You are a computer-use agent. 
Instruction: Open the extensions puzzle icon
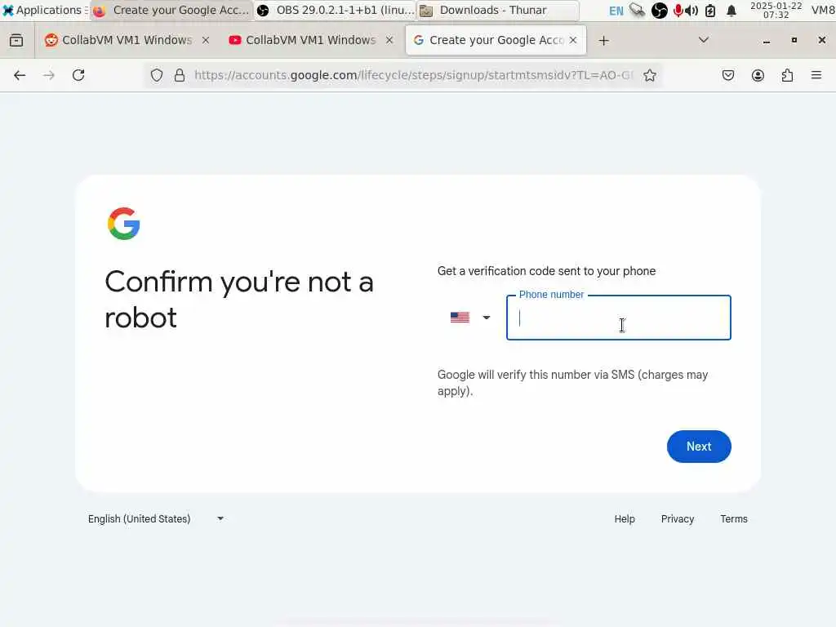click(x=787, y=75)
